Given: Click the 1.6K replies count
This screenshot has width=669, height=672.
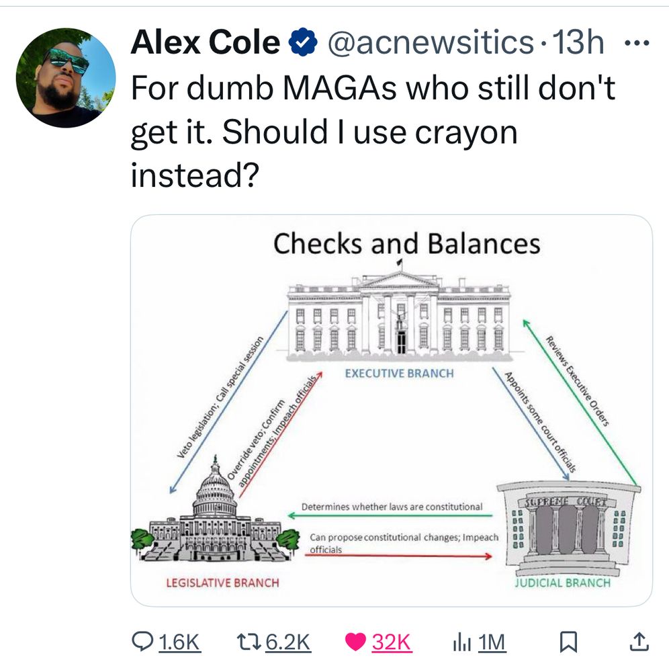Looking at the screenshot, I should [180, 642].
